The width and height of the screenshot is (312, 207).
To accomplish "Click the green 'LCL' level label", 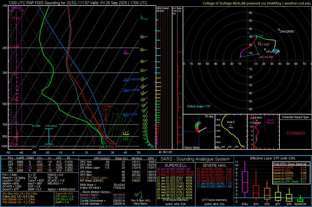I will [126, 139].
